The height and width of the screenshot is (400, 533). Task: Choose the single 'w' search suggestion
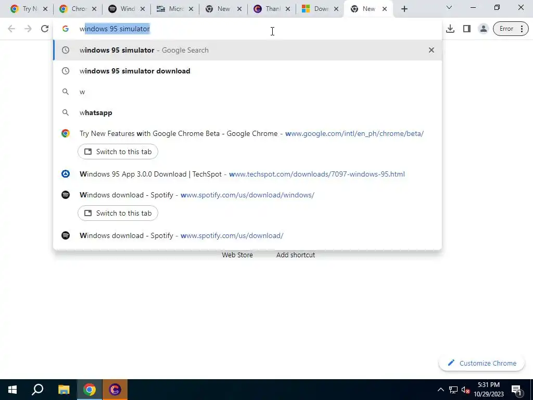point(247,92)
